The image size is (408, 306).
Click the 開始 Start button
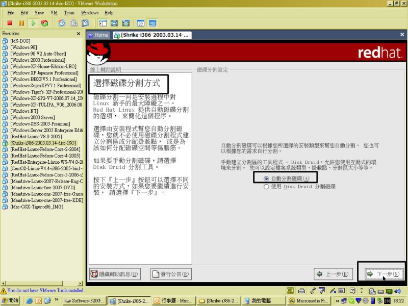pyautogui.click(x=10, y=300)
